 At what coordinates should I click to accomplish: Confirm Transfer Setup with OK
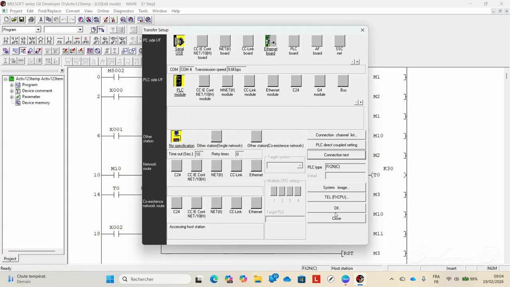coord(336,208)
